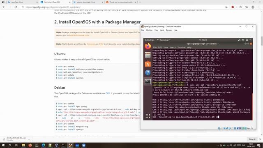Viewport: 263px width, 148px height.
Task: Click Ubuntu network status icon in top bar
Action: (239, 40)
